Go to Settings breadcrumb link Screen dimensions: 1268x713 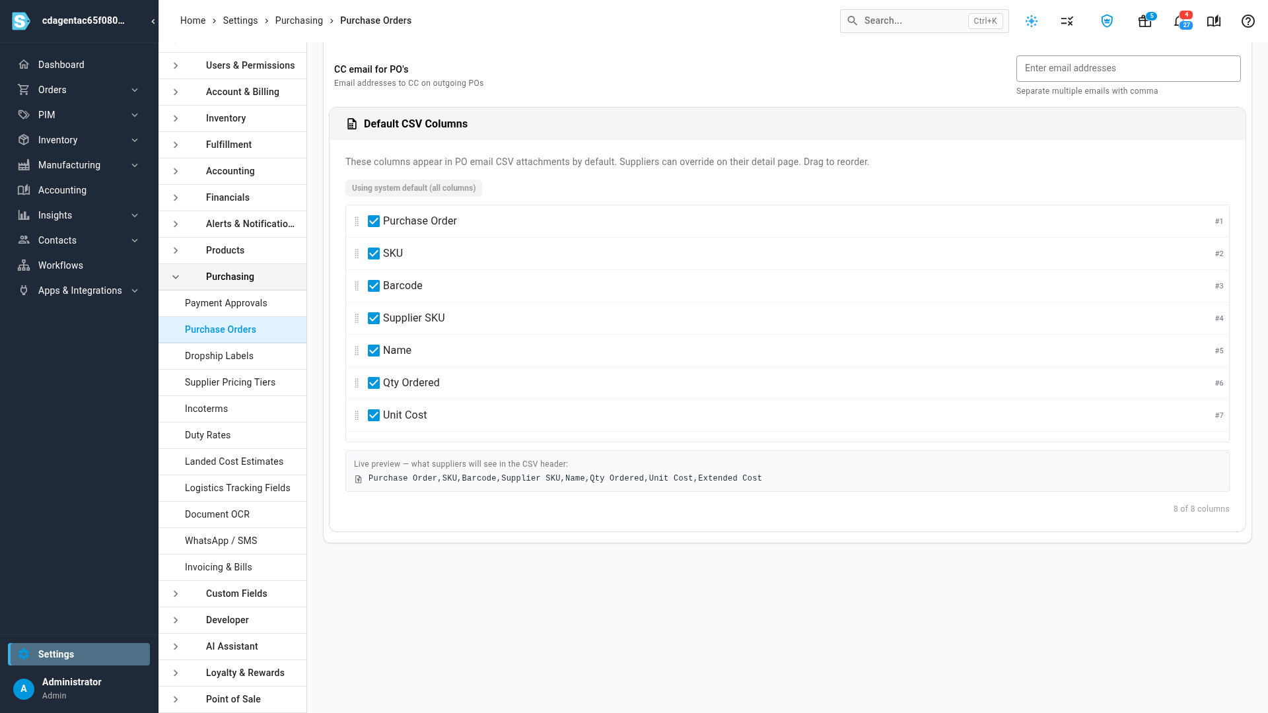pos(240,20)
